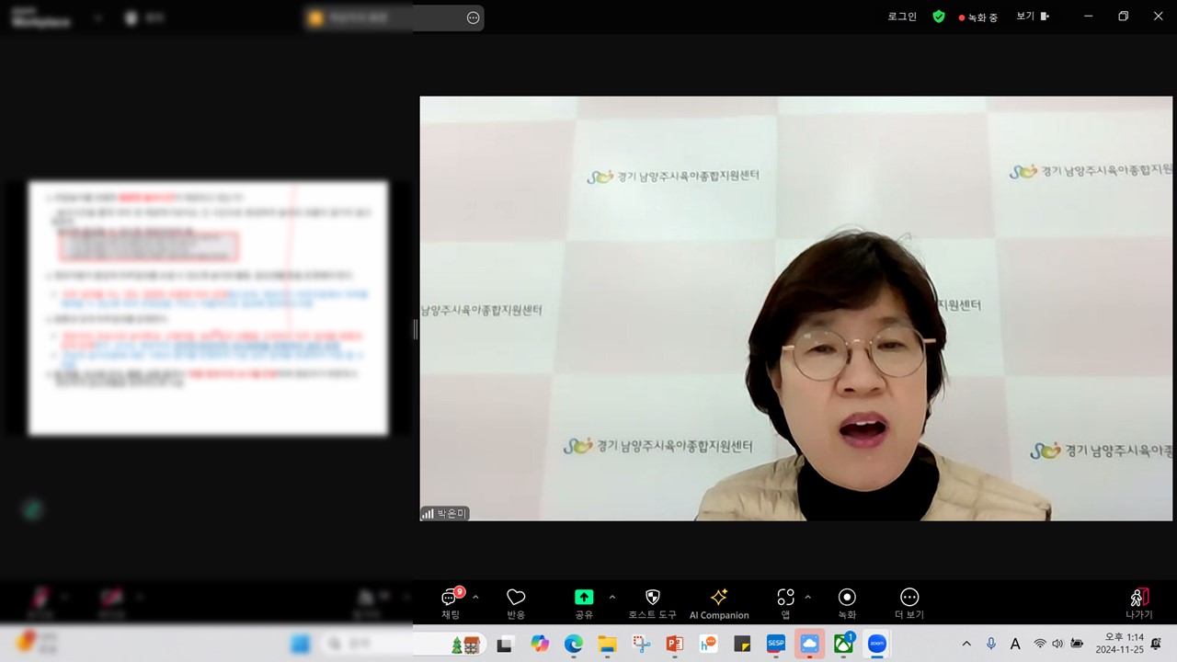The image size is (1177, 662).
Task: Open the reactions (반응) heart button
Action: [x=516, y=603]
